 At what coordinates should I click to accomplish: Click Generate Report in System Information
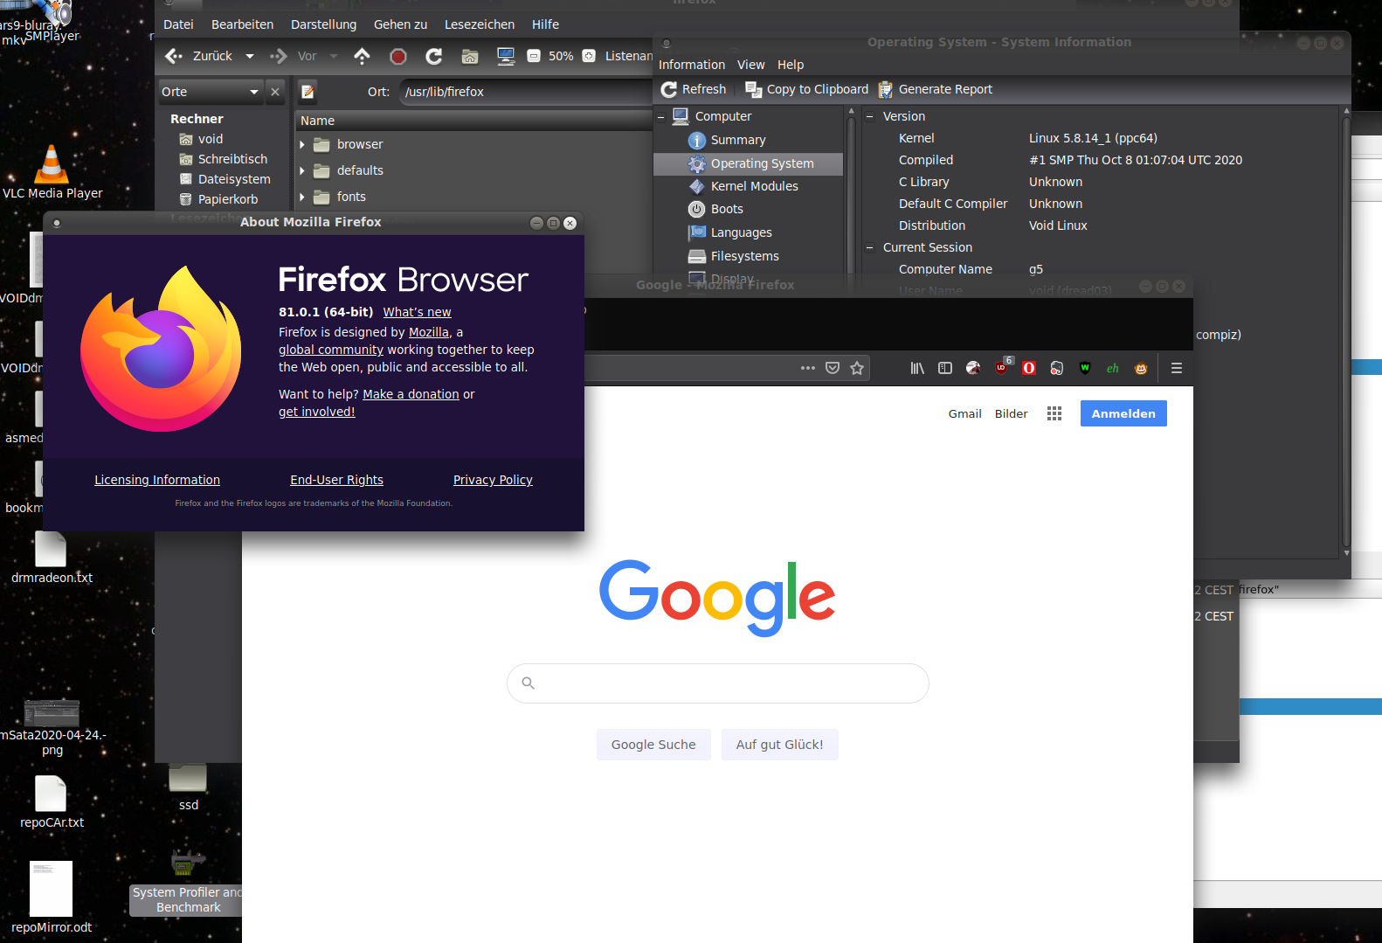[x=936, y=89]
